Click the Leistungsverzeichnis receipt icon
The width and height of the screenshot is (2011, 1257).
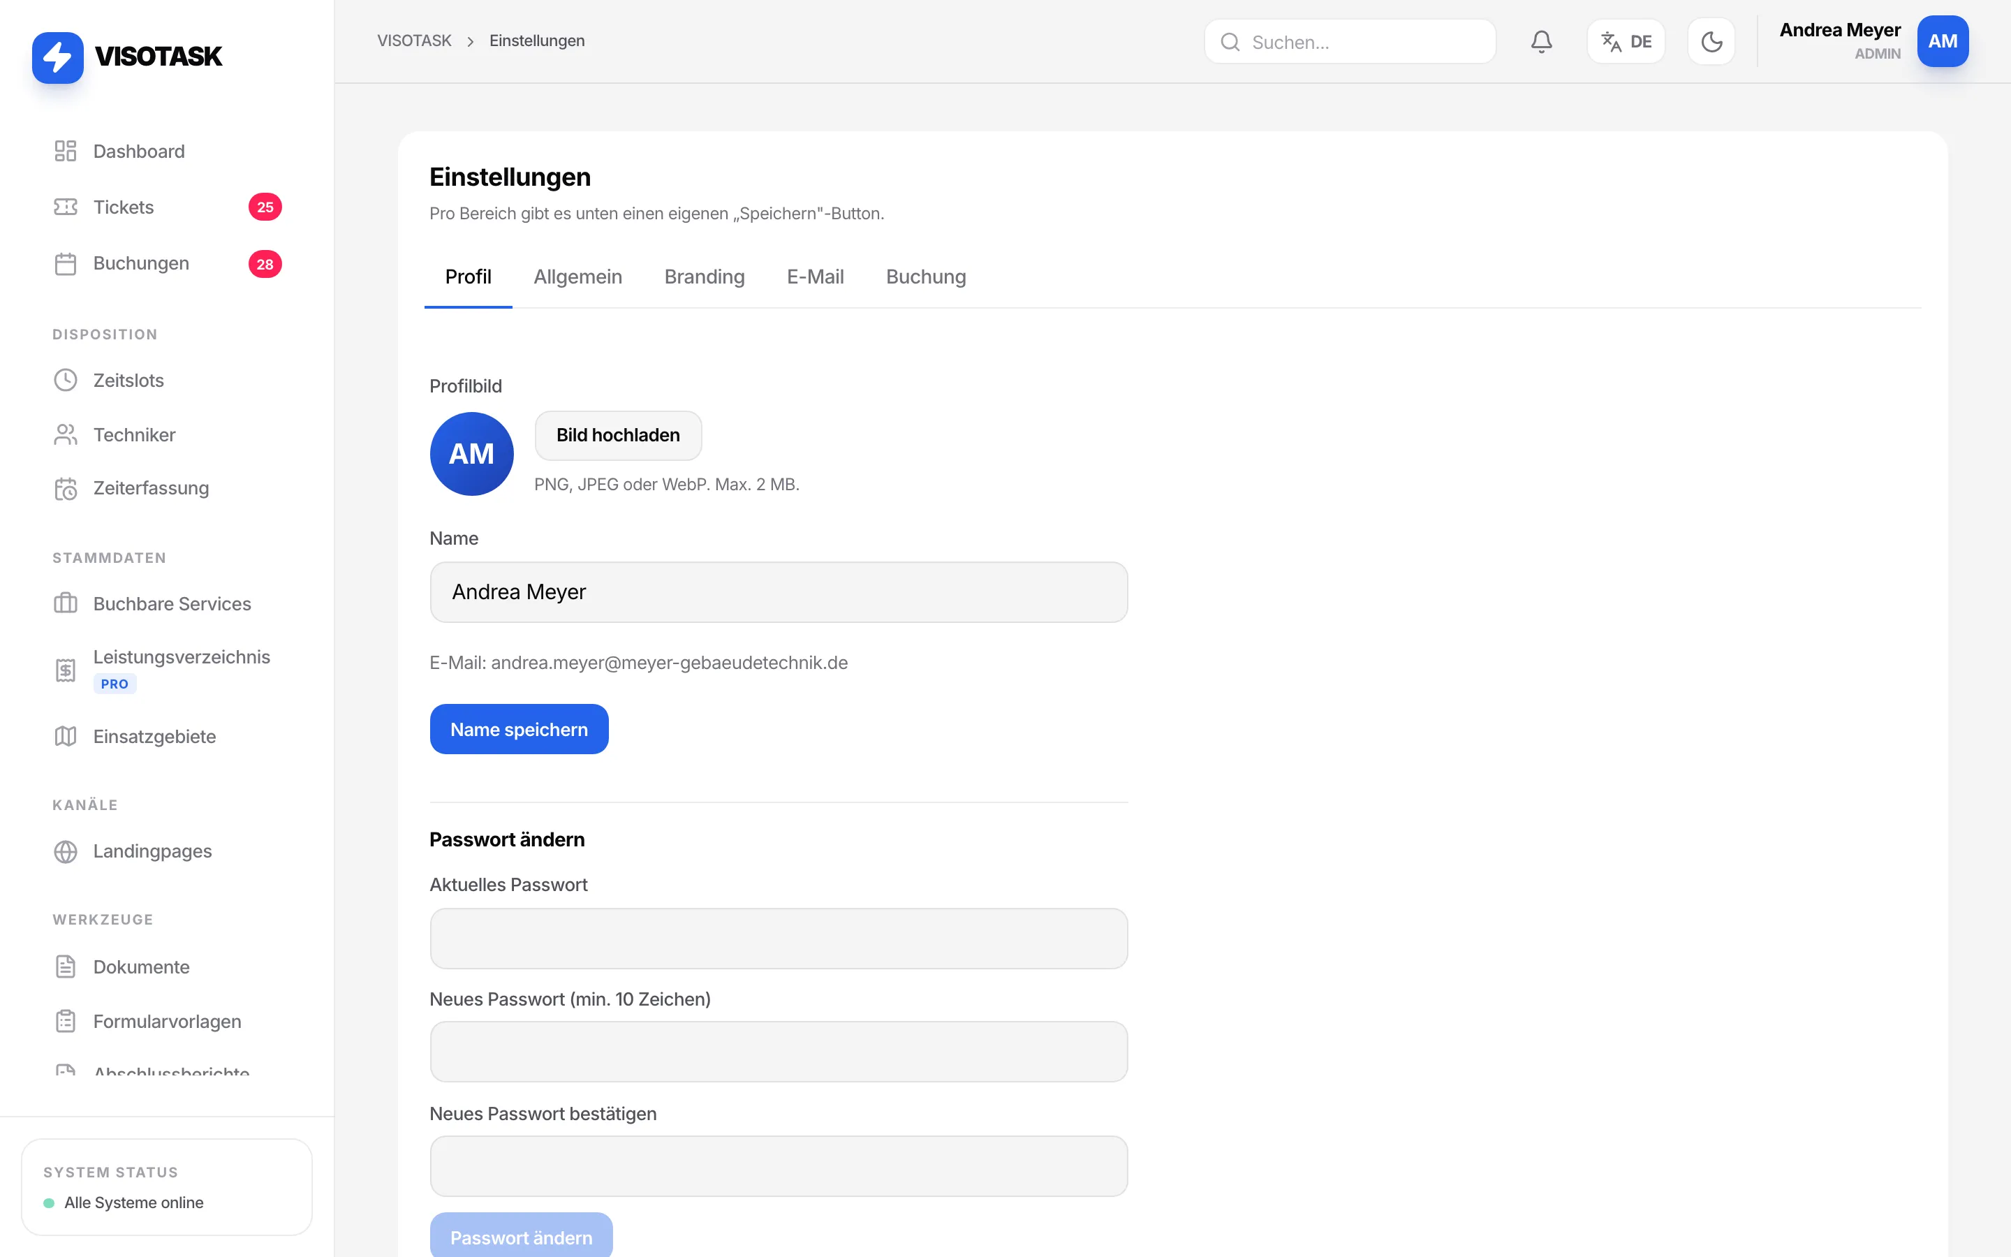click(x=66, y=670)
